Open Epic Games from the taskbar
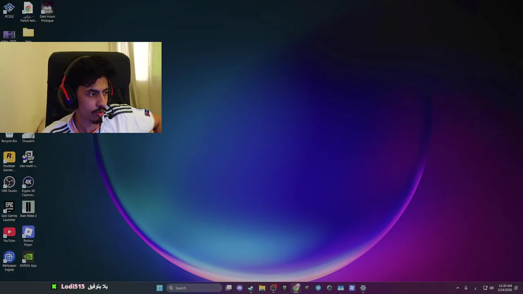The width and height of the screenshot is (523, 294). [x=284, y=288]
